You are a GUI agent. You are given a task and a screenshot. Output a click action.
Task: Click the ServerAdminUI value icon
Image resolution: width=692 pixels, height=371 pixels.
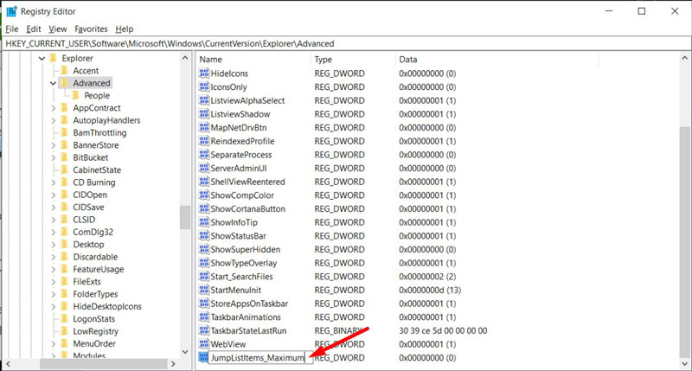[x=203, y=168]
